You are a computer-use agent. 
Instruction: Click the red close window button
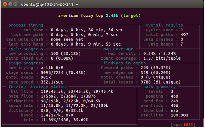(5, 4)
